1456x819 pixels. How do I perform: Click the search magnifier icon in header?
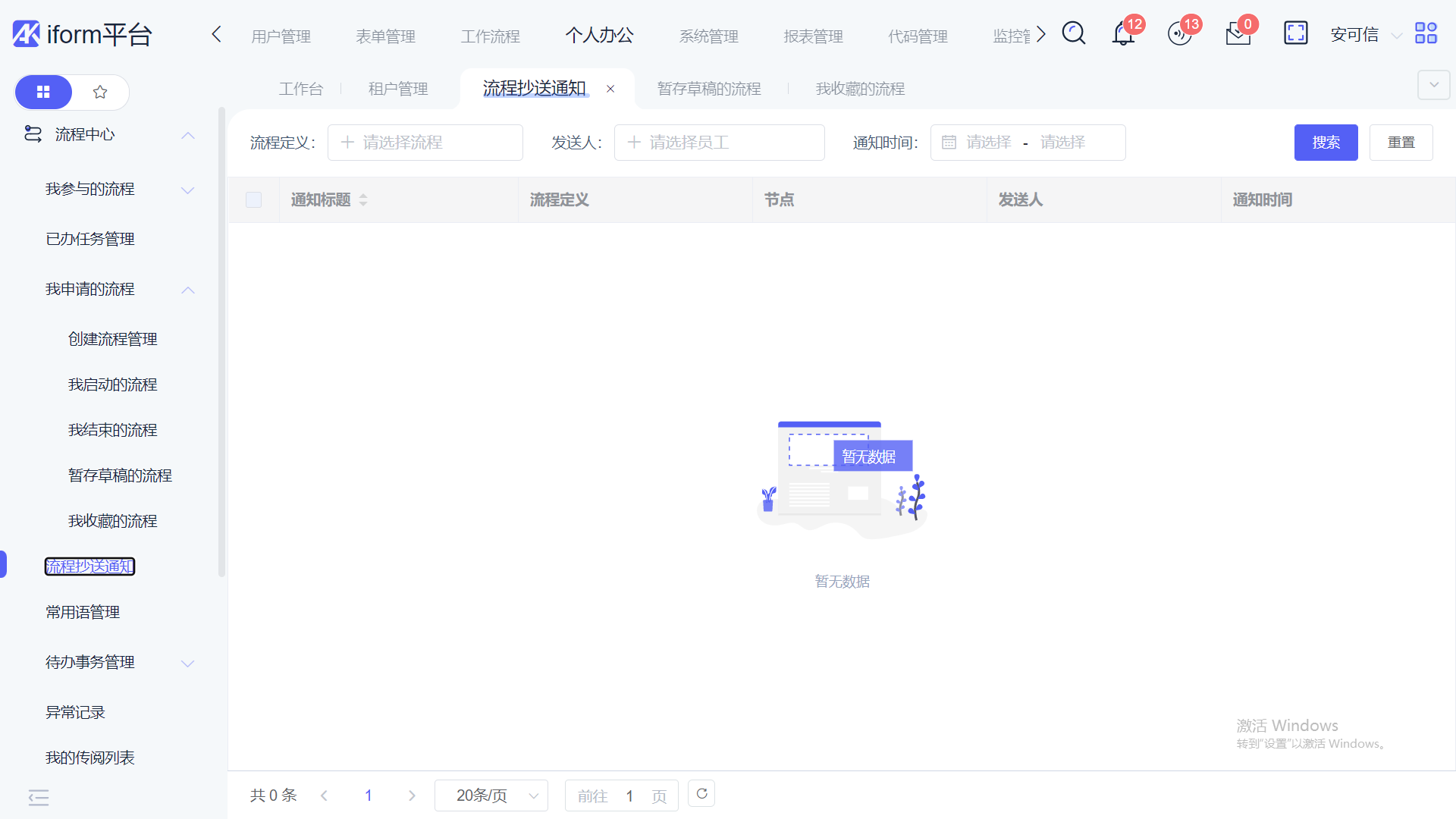1073,33
